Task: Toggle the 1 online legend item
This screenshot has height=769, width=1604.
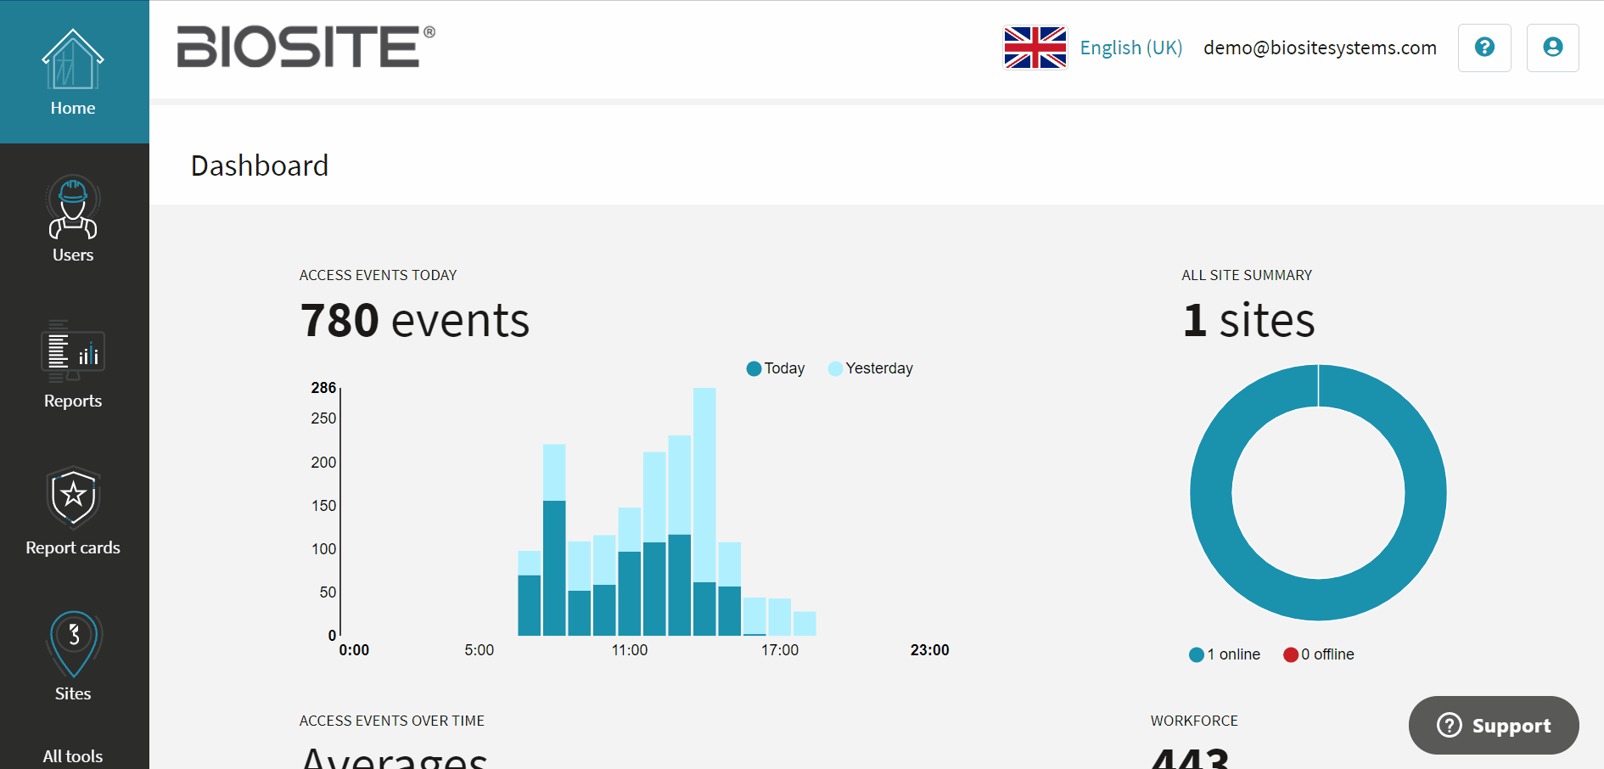Action: coord(1225,654)
